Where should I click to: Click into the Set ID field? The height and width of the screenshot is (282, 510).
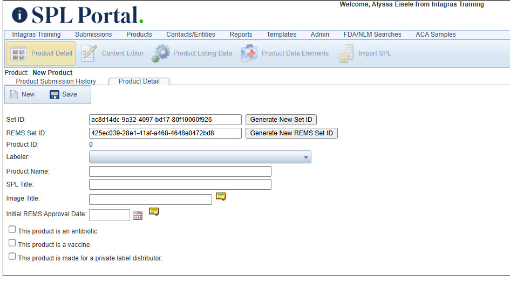tap(165, 120)
